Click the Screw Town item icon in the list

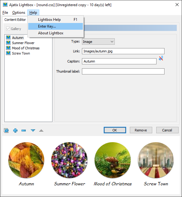[8, 53]
